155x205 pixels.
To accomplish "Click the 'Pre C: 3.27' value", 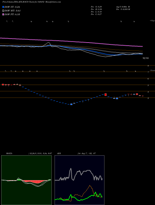I will [96, 14].
